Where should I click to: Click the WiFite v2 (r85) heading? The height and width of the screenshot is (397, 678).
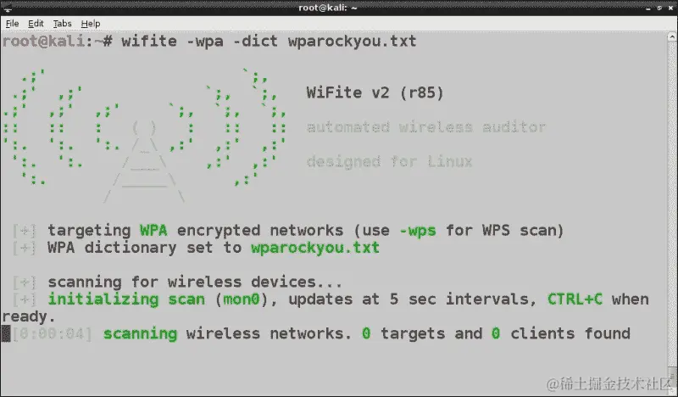375,92
